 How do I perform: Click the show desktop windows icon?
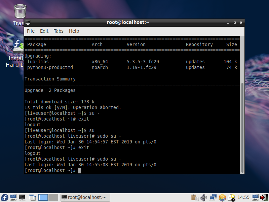32,198
